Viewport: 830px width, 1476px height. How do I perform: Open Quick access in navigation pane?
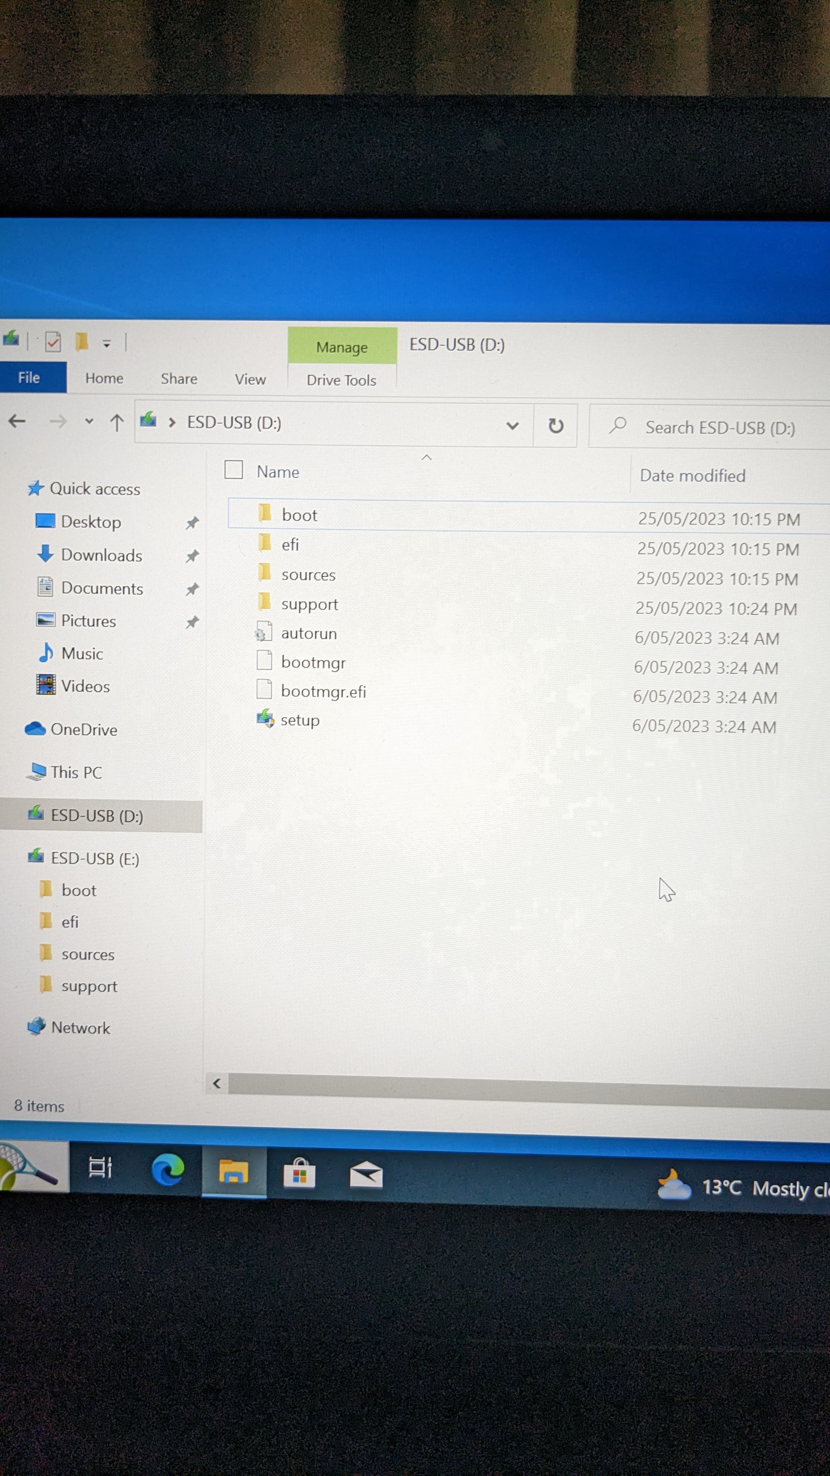pos(95,489)
